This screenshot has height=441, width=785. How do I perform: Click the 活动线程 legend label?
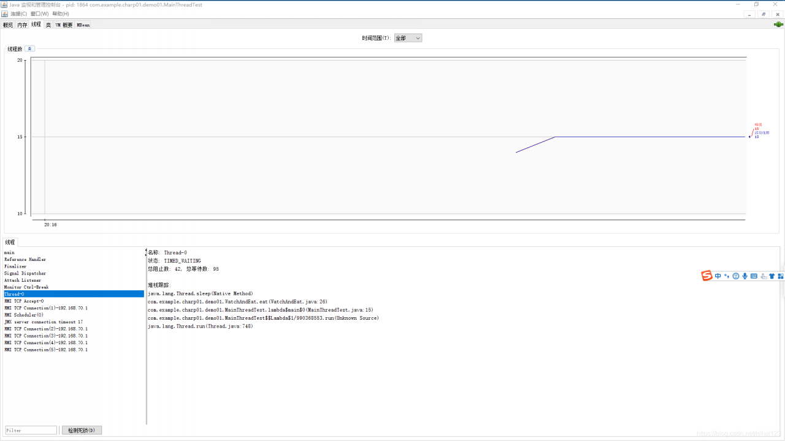(762, 132)
